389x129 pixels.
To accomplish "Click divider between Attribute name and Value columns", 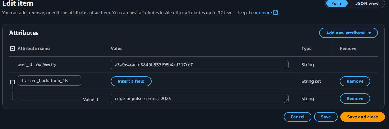I will [104, 49].
